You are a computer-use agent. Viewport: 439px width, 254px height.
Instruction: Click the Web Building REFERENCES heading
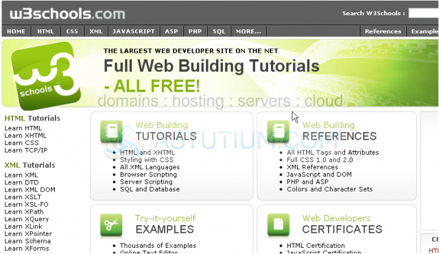340,131
